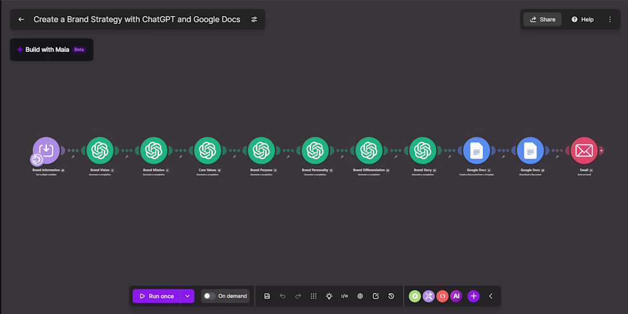Click wrench between the two Google Docs modules
This screenshot has width=628, height=314.
coord(504,156)
